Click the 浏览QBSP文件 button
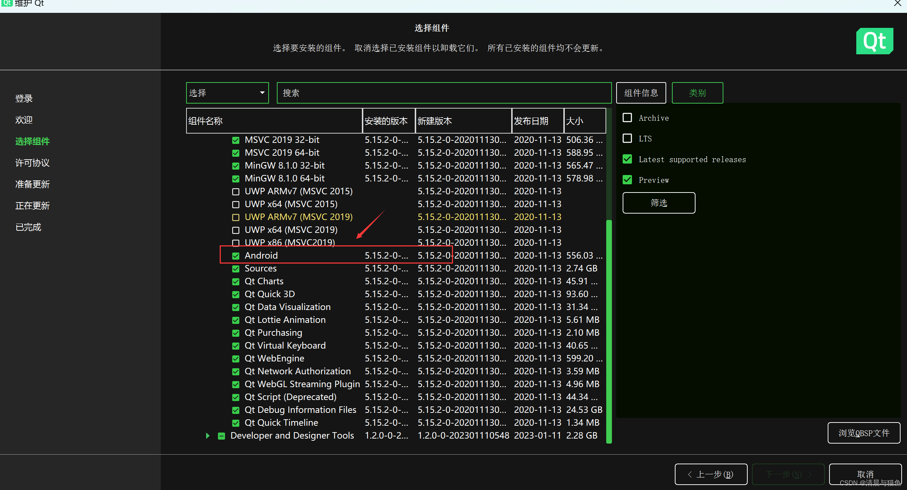This screenshot has width=907, height=490. point(863,433)
